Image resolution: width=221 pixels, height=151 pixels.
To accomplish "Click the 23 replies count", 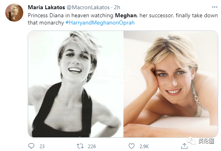I will point(42,147).
